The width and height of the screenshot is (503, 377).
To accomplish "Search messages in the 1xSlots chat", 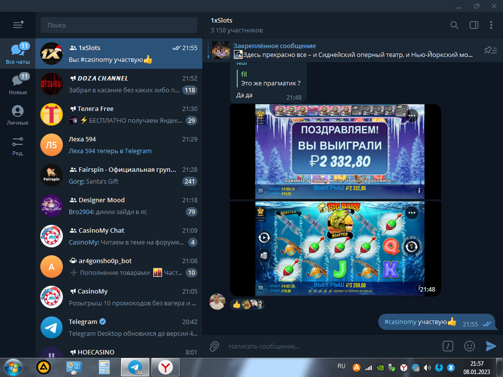I will click(454, 25).
